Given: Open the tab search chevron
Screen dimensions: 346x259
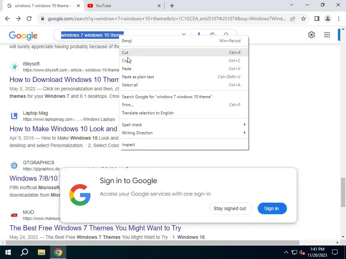Looking at the screenshot, I should click(x=292, y=5).
